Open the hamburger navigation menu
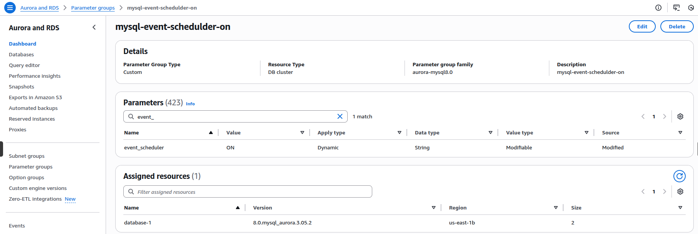Screen dimensions: 698x234 (10, 8)
